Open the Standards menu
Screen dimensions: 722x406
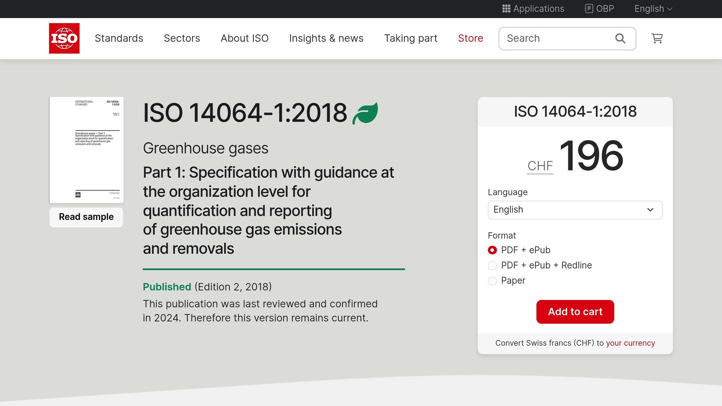click(119, 38)
